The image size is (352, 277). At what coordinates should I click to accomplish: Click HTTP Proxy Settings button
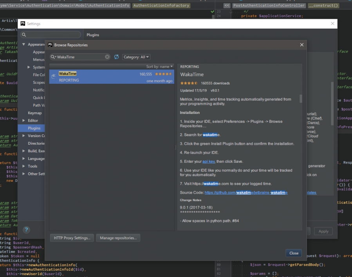[72, 238]
